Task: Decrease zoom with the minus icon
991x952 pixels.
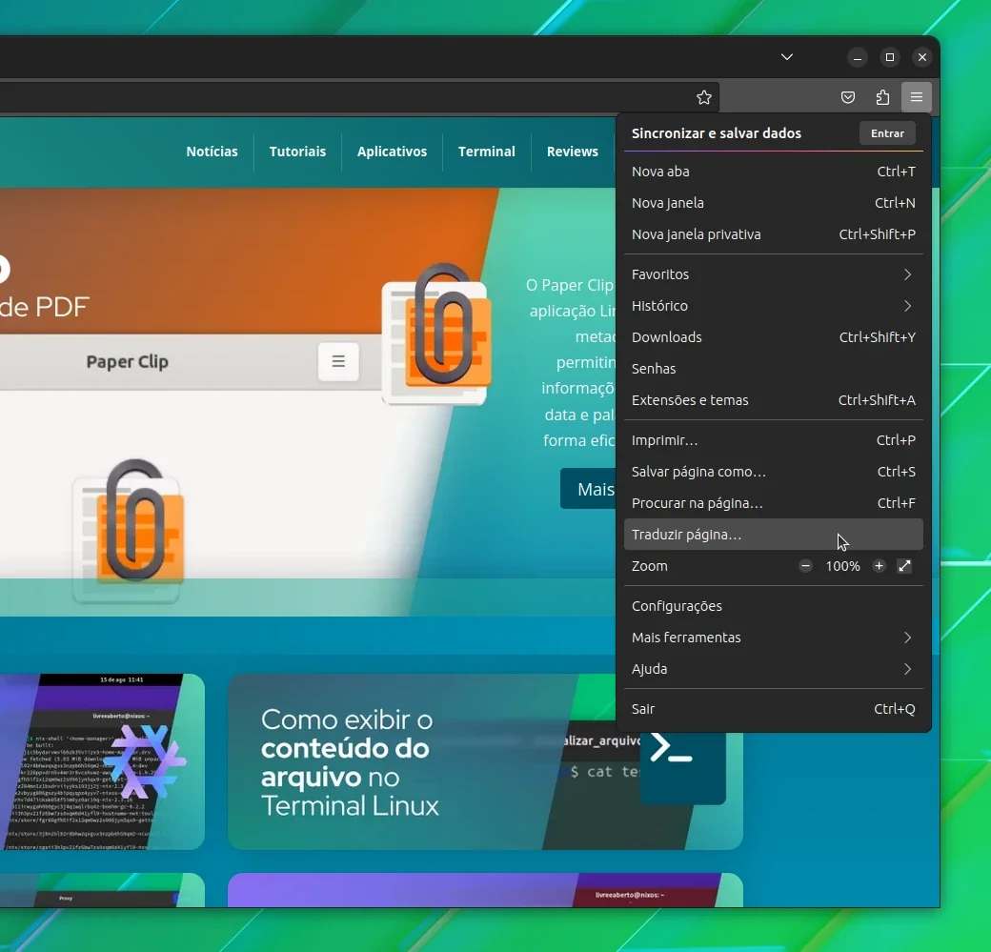Action: pos(805,566)
